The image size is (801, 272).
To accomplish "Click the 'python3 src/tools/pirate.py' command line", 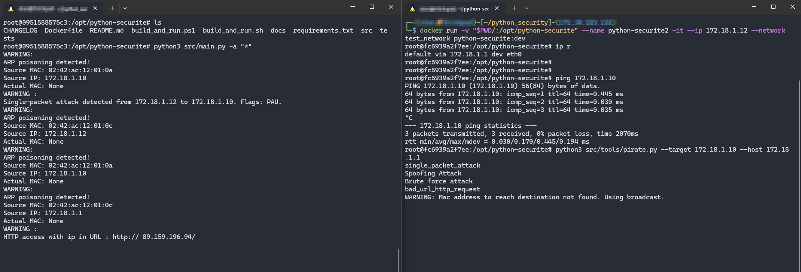I will point(597,150).
